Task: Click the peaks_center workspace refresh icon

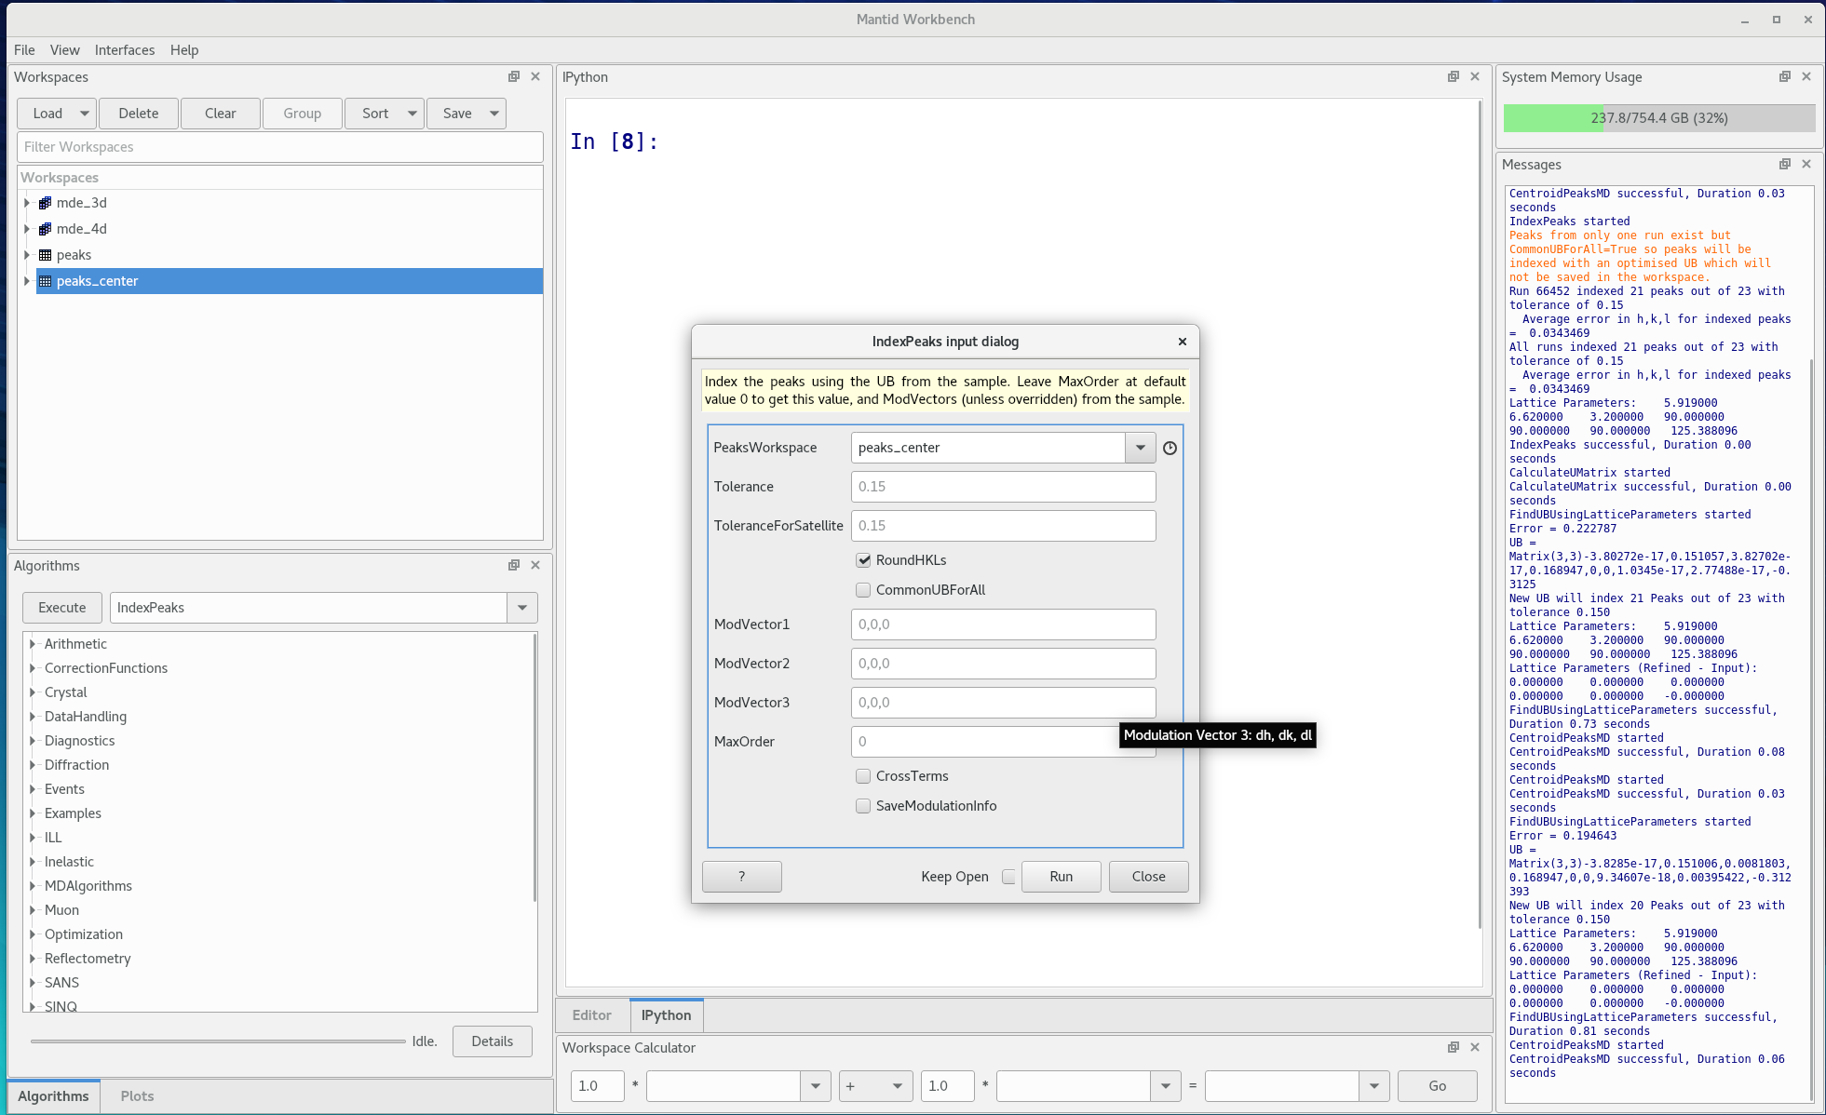Action: click(1170, 449)
